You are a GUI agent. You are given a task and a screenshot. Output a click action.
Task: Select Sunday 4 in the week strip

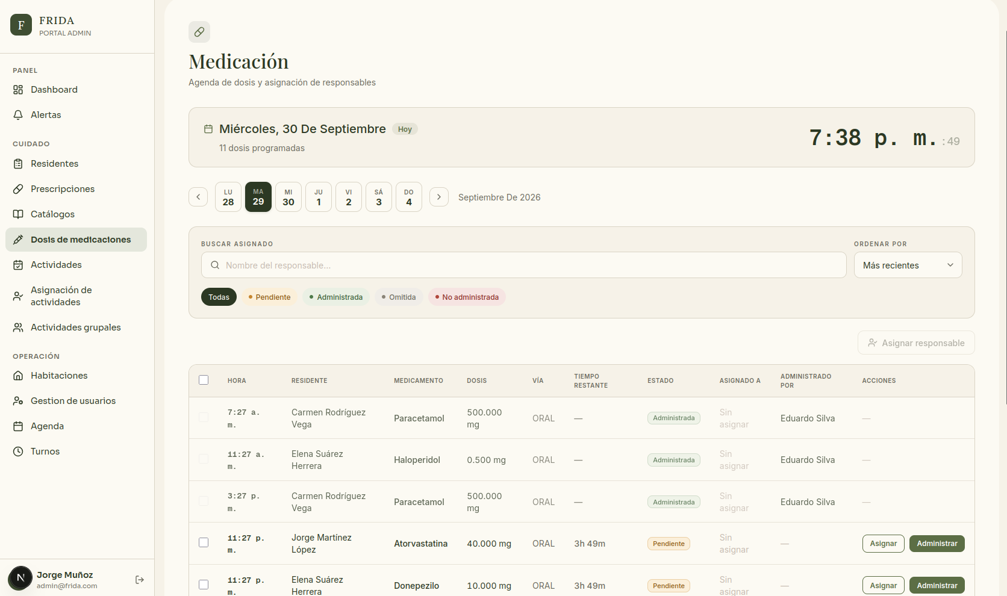pos(409,197)
